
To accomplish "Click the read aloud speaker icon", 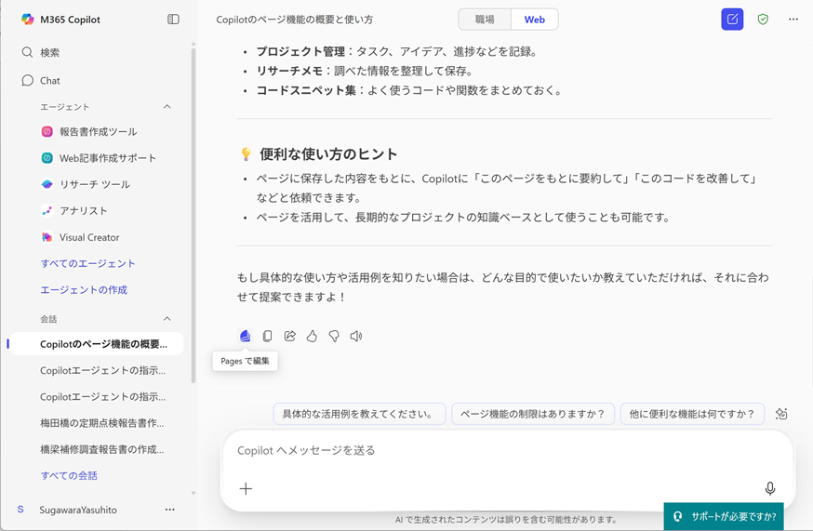I will (356, 336).
